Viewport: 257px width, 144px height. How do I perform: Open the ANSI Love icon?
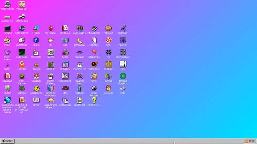(x=65, y=28)
